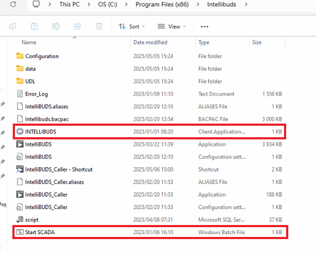The height and width of the screenshot is (254, 316).
Task: Select the IntelliBUDS_Caller.aliases file icon
Action: [x=20, y=182]
